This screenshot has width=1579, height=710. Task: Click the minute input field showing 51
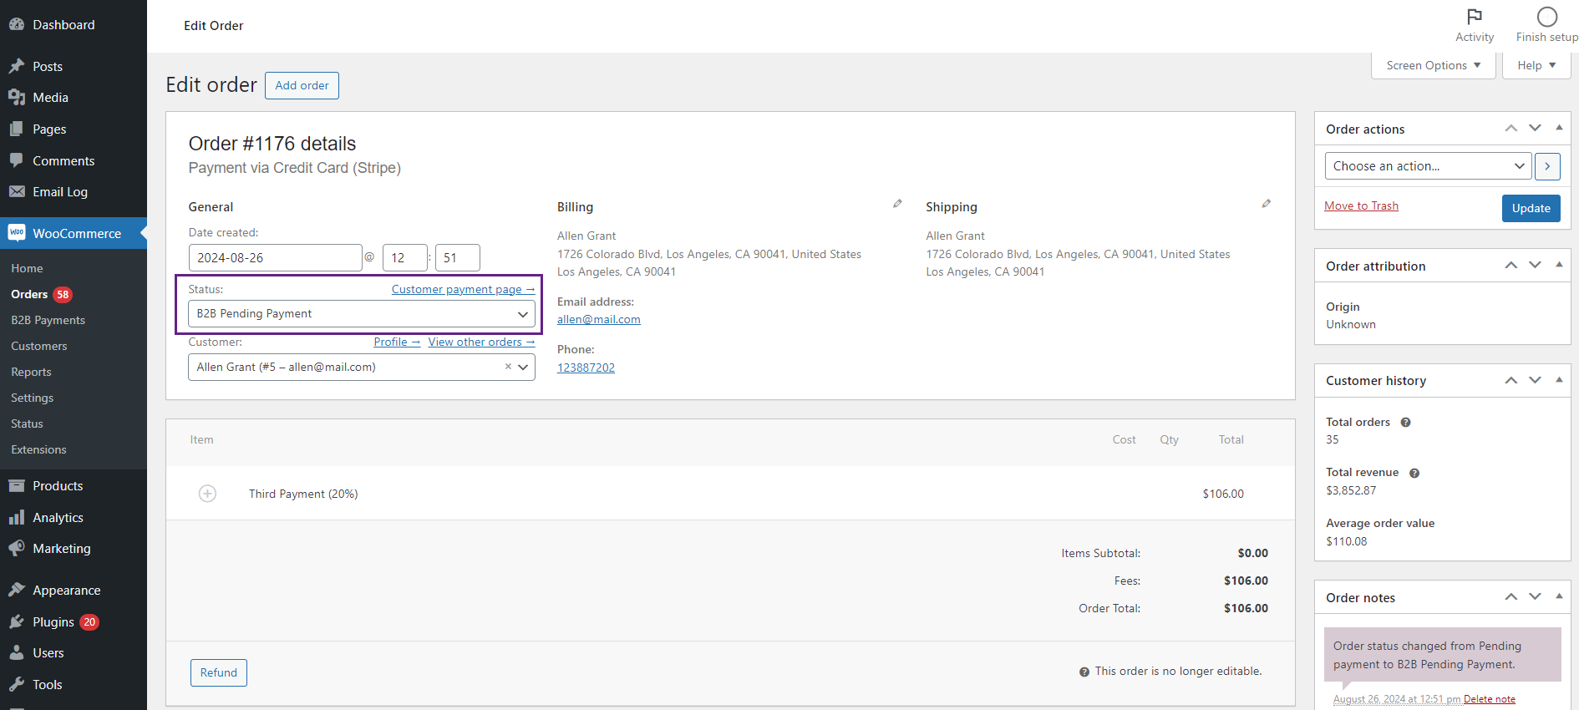pyautogui.click(x=458, y=257)
